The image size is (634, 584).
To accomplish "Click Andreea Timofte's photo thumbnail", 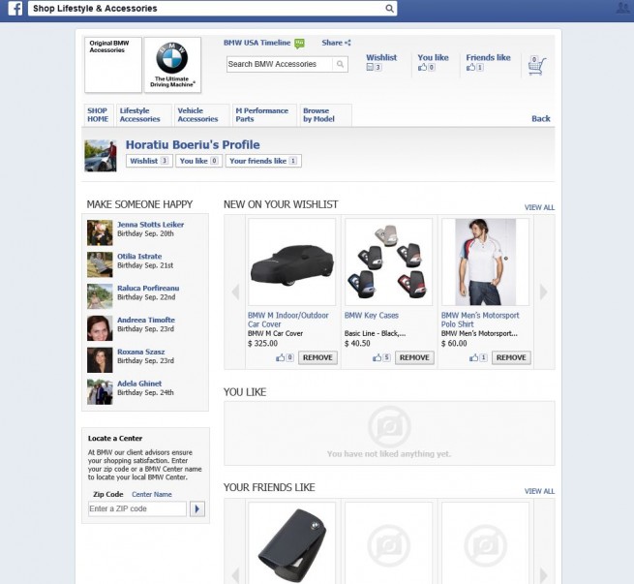I will pyautogui.click(x=100, y=328).
